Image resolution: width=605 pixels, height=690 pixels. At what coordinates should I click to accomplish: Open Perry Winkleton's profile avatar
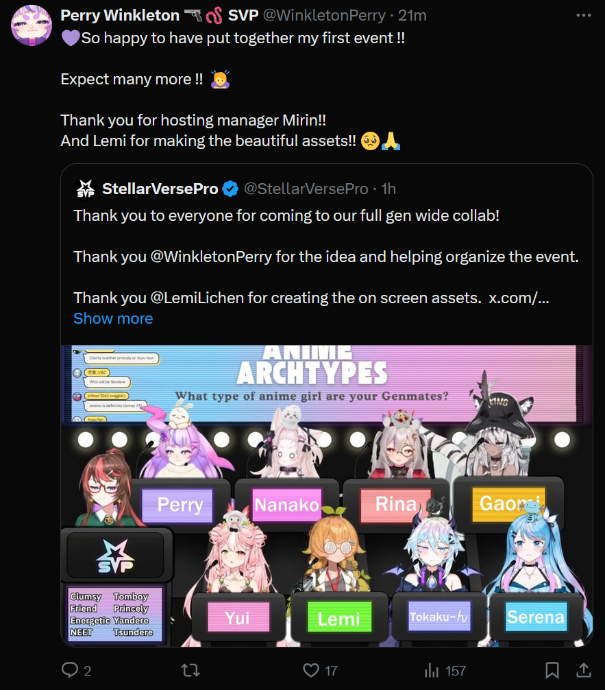[32, 25]
